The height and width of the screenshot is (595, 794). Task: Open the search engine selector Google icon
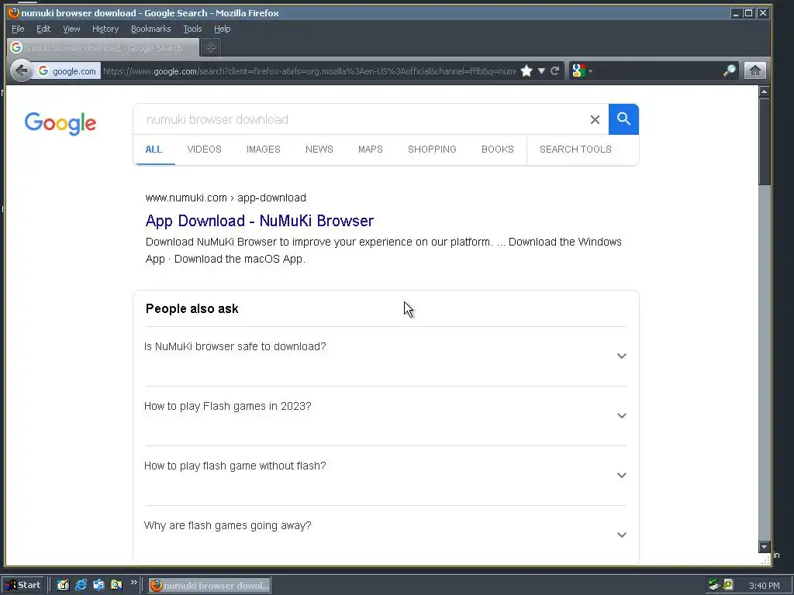(578, 71)
